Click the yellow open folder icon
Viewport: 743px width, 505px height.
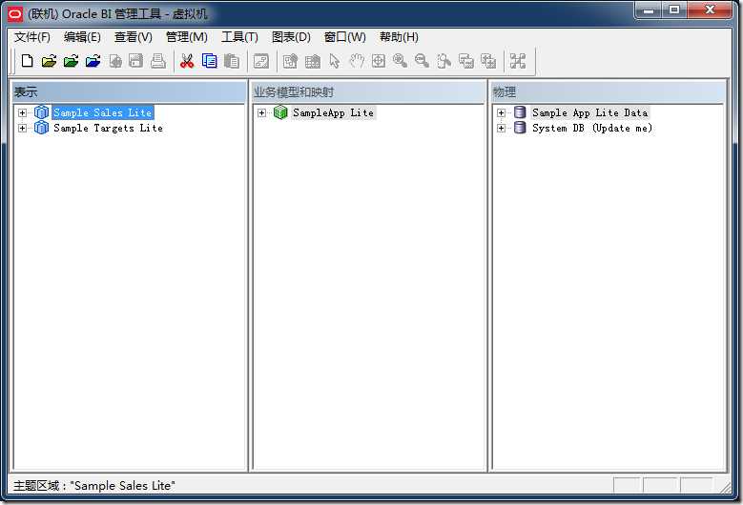[49, 61]
